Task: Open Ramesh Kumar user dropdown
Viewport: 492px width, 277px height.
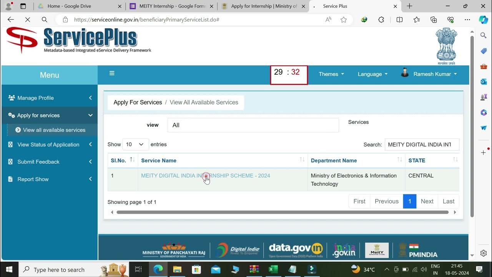Action: [x=429, y=73]
